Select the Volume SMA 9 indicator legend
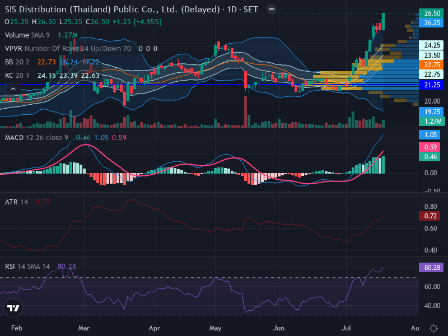 tap(27, 35)
